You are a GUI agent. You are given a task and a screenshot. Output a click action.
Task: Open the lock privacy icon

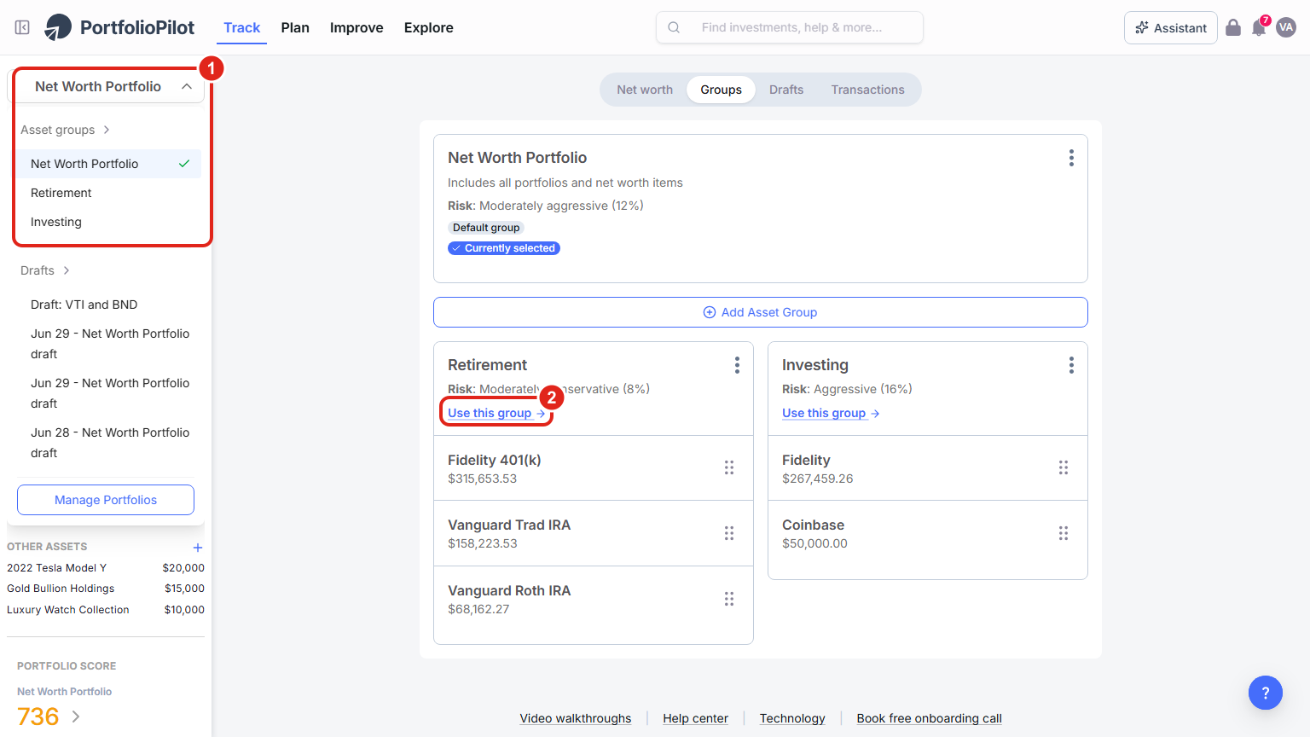[1233, 27]
